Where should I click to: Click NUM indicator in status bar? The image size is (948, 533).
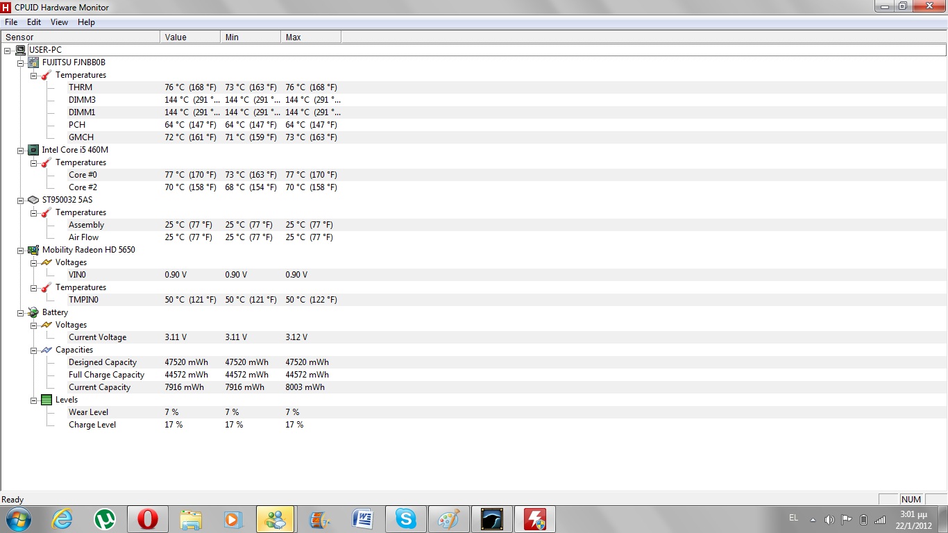click(x=911, y=500)
